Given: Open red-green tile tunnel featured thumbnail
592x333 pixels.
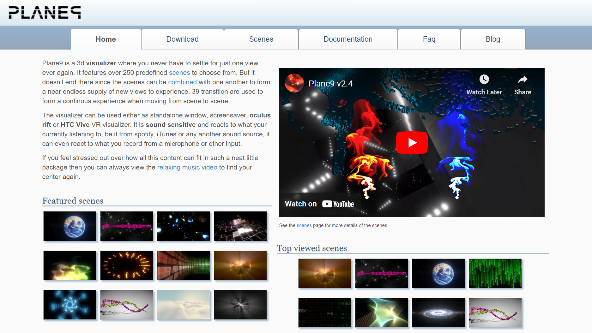Looking at the screenshot, I should click(184, 265).
